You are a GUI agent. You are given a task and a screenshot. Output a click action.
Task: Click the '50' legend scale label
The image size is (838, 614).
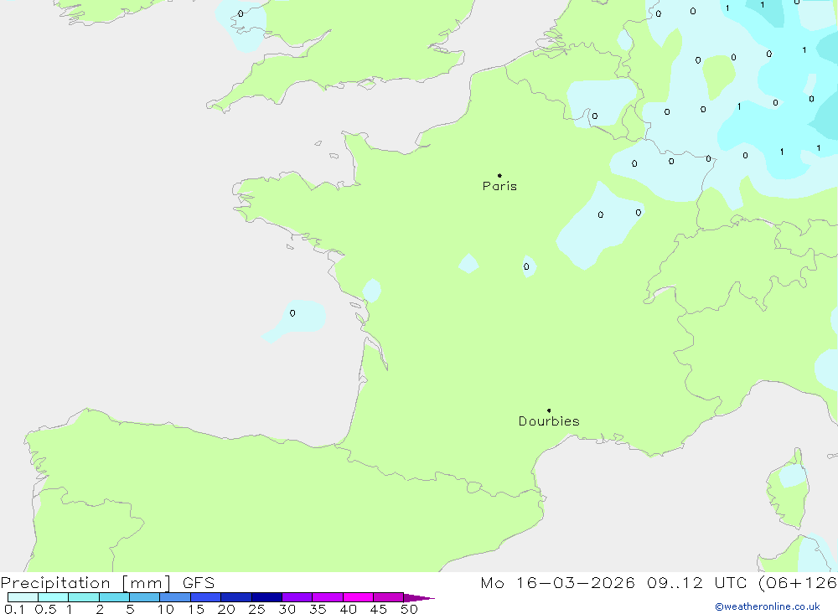coord(409,609)
